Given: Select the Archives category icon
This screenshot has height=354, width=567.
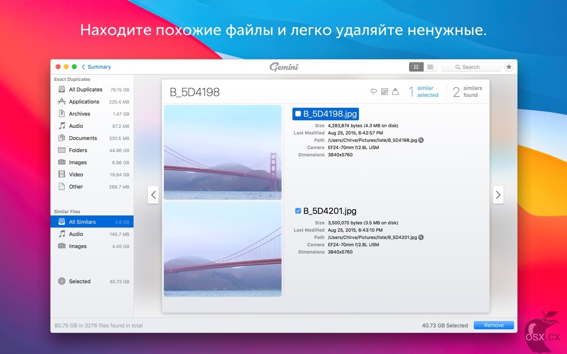Looking at the screenshot, I should point(62,114).
